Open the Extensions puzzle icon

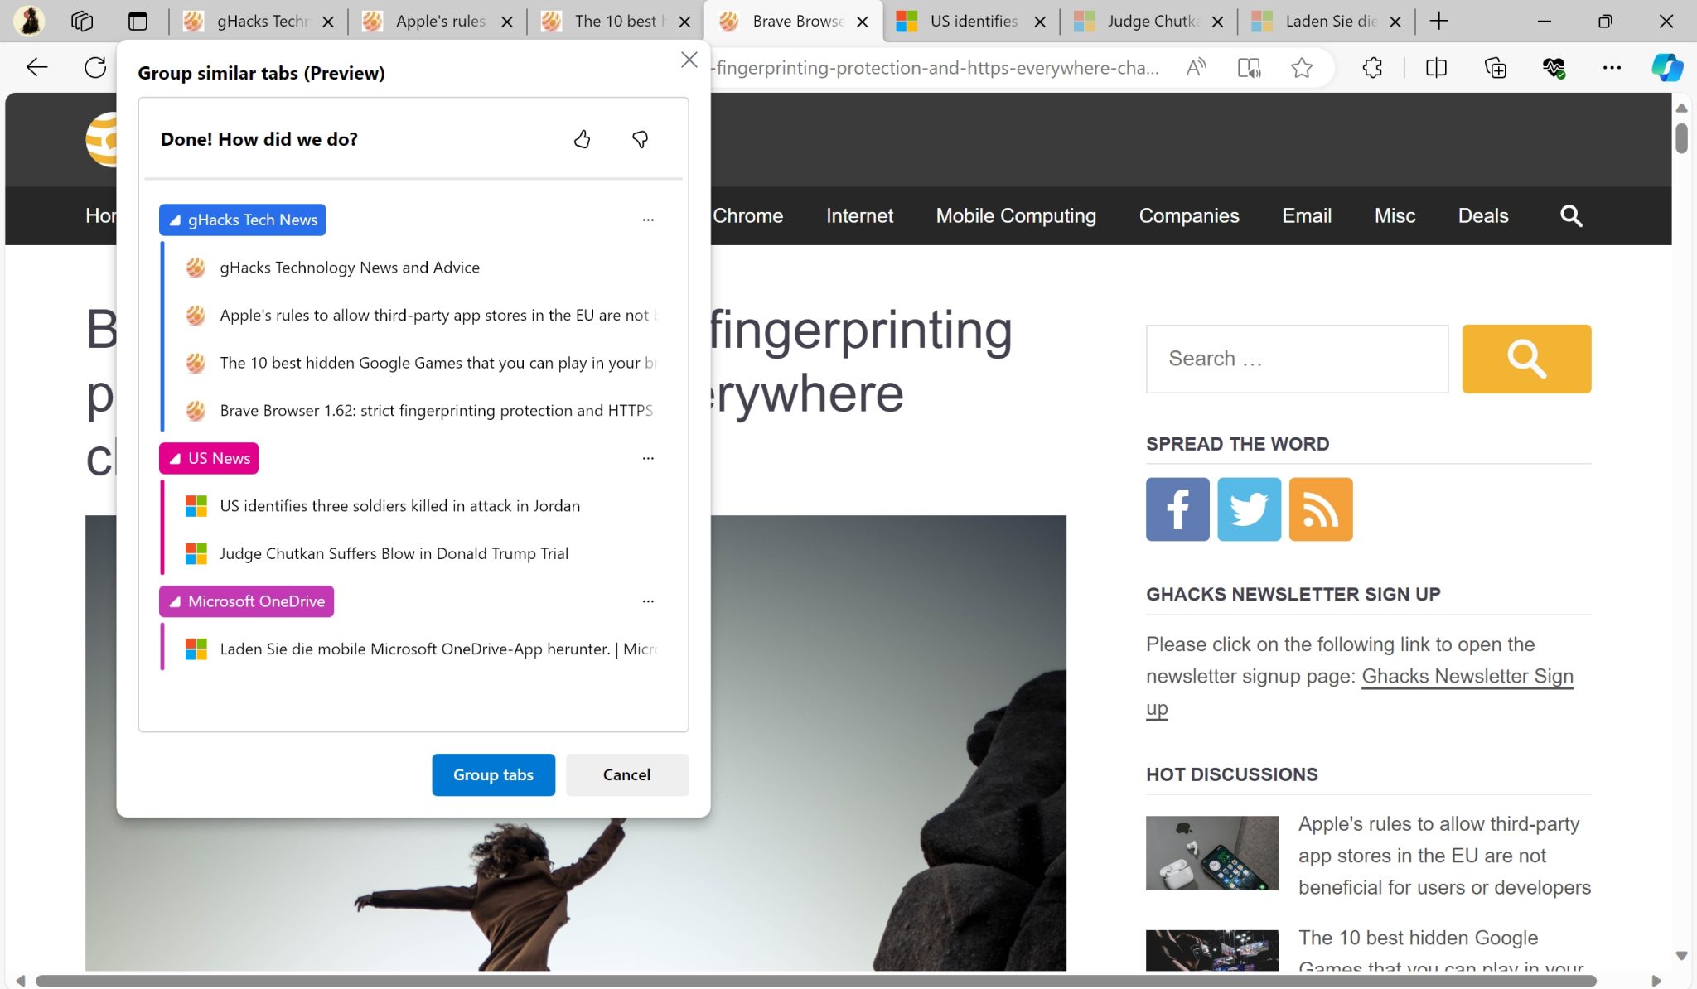pos(1372,67)
